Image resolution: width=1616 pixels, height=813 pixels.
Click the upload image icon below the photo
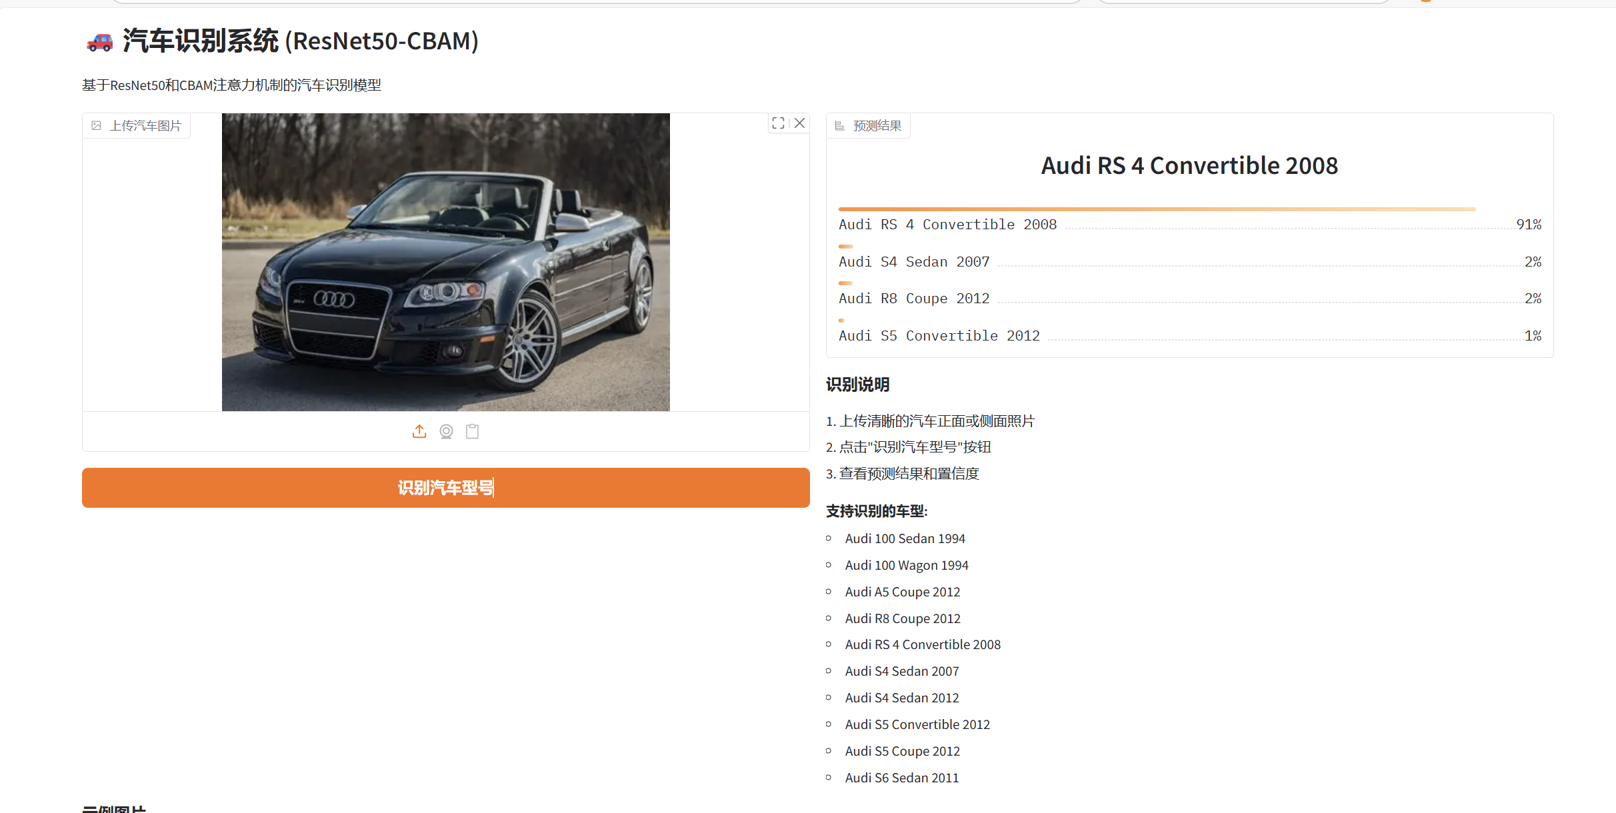coord(419,432)
